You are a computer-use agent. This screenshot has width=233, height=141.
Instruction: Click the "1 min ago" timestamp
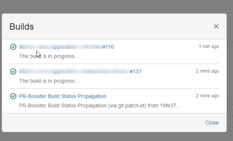click(209, 46)
